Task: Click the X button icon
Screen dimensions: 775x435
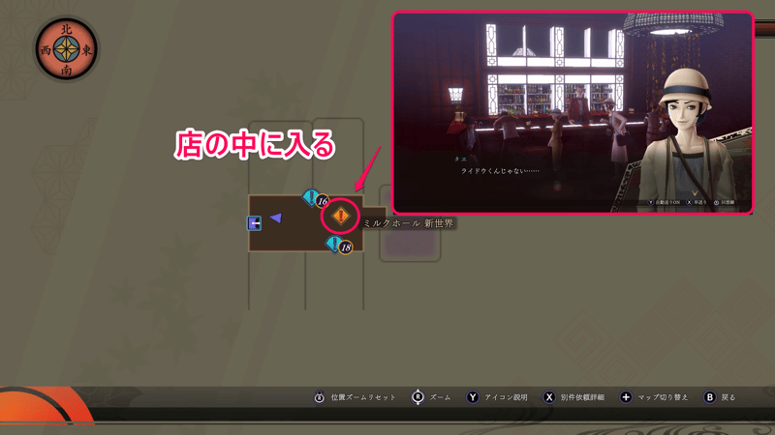Action: click(549, 397)
